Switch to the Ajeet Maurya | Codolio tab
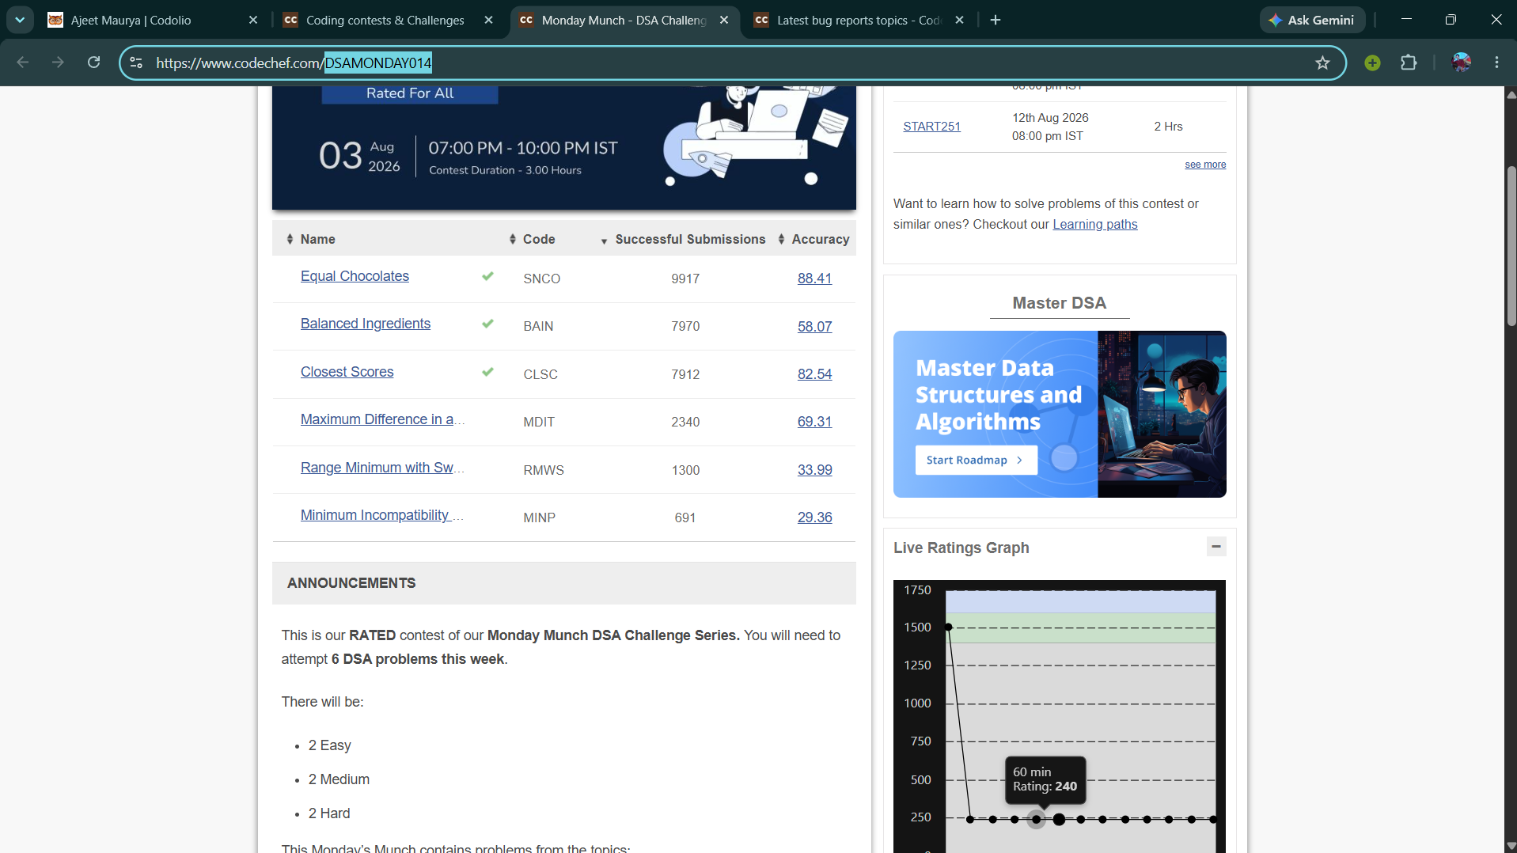This screenshot has width=1517, height=853. coord(154,20)
